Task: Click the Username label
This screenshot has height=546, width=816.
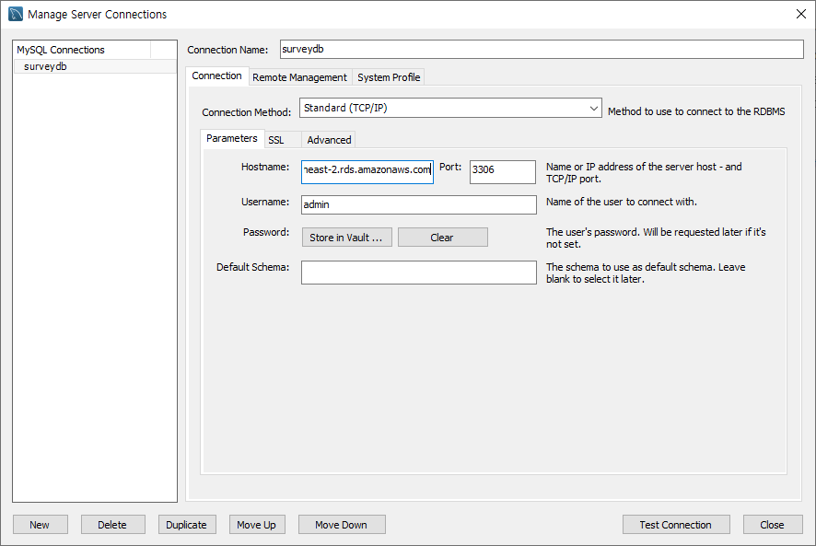Action: [265, 202]
